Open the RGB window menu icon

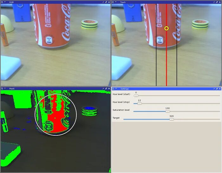coord(2,2)
